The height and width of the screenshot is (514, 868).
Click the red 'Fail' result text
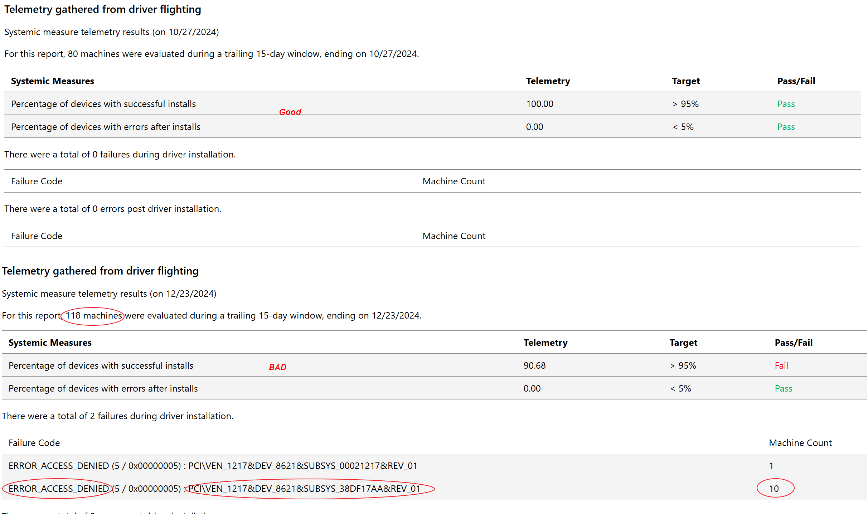(x=781, y=365)
